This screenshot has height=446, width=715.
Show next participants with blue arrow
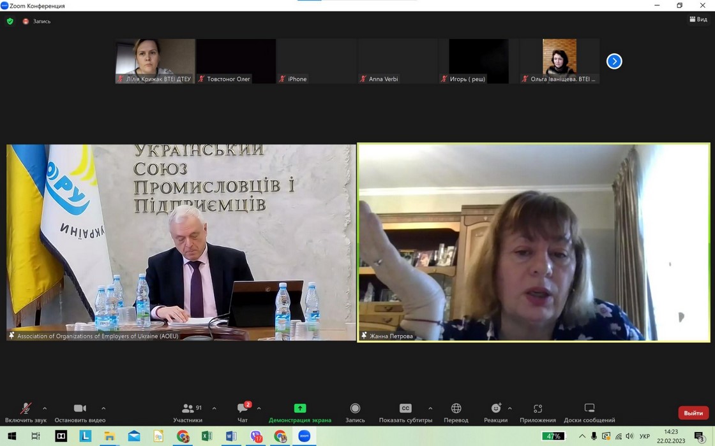pyautogui.click(x=614, y=61)
